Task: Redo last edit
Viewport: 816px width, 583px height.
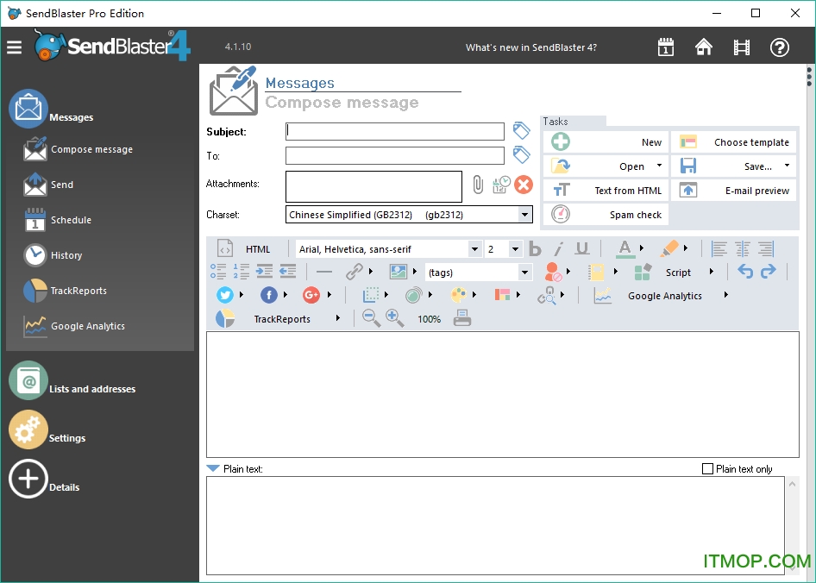Action: click(x=768, y=271)
